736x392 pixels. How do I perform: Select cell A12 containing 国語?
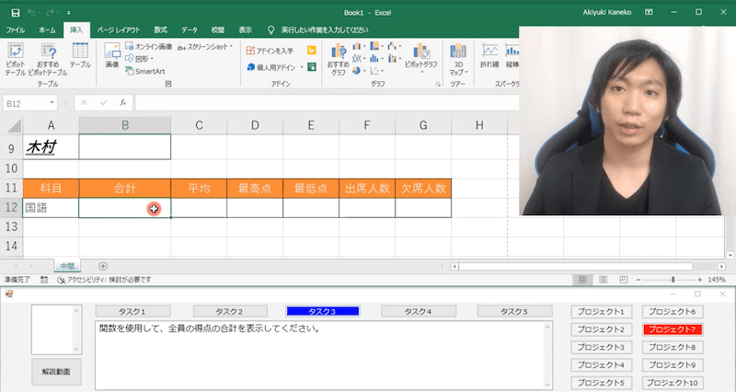tap(51, 207)
